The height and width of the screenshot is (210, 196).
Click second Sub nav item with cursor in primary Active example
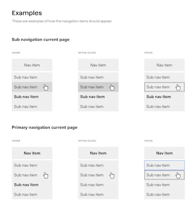point(98,175)
